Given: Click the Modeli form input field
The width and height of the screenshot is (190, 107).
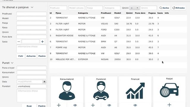Looking at the screenshot, I should coord(31,18).
